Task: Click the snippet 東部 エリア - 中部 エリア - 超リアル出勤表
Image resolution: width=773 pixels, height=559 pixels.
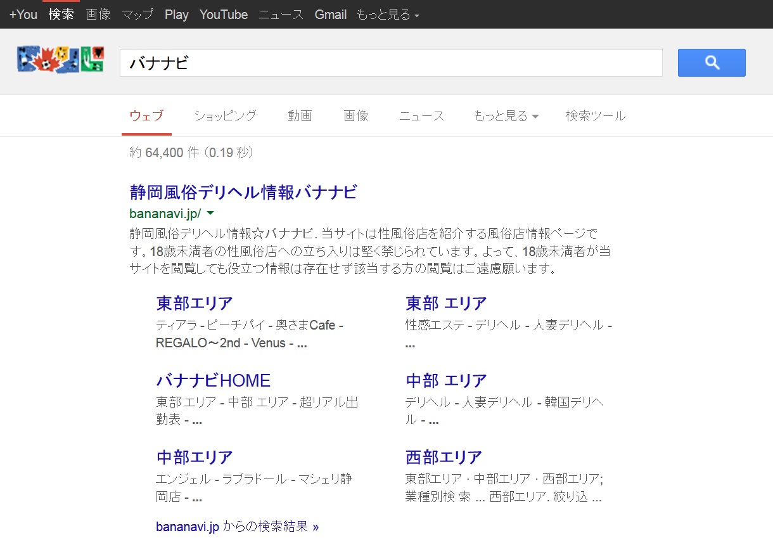Action: point(257,411)
